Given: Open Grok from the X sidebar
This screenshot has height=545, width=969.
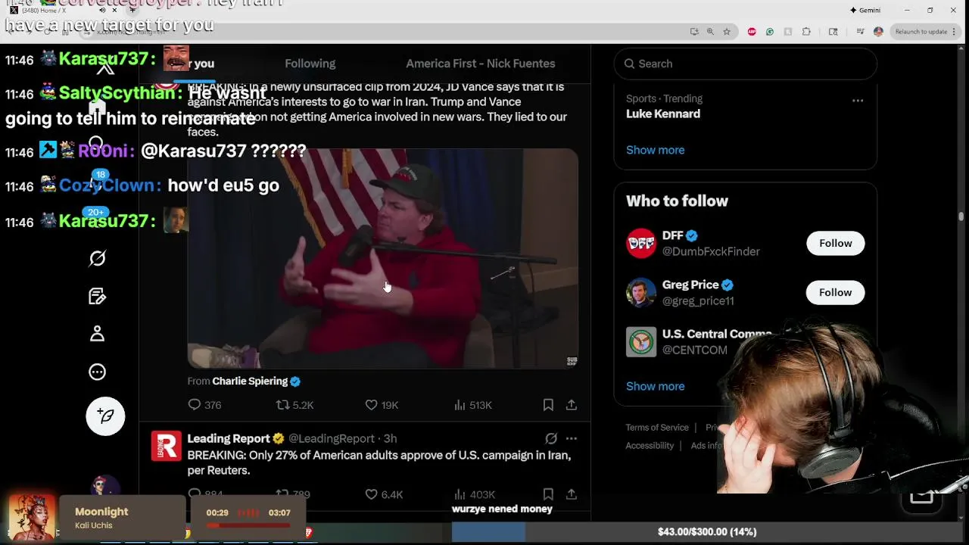Looking at the screenshot, I should click(x=97, y=258).
